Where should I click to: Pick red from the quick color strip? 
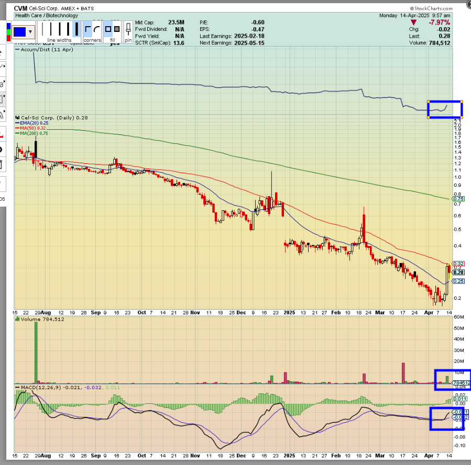coord(8,38)
